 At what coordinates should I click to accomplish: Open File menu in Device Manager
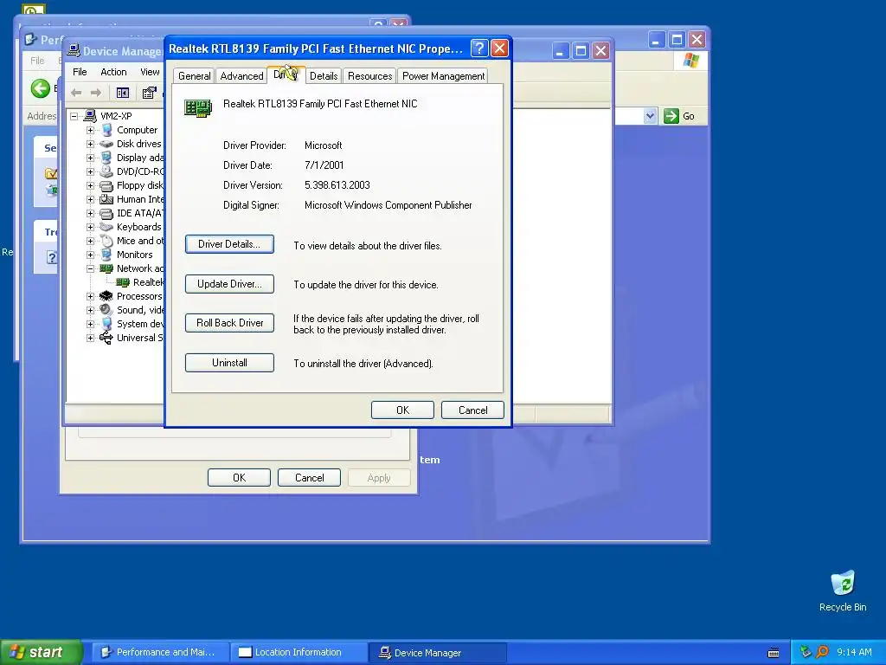pyautogui.click(x=80, y=72)
